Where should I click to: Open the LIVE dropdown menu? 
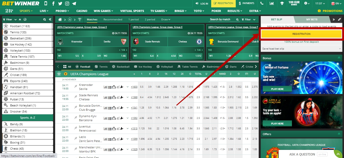point(44,11)
